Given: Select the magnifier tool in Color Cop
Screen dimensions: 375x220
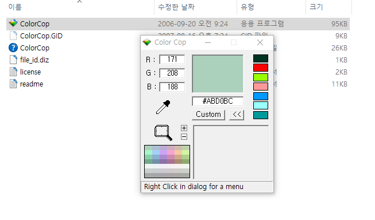Looking at the screenshot, I should pos(163,133).
